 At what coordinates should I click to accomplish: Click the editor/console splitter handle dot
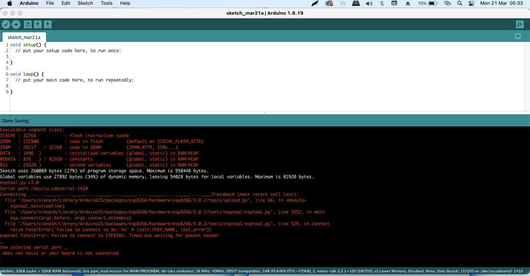pos(265,112)
